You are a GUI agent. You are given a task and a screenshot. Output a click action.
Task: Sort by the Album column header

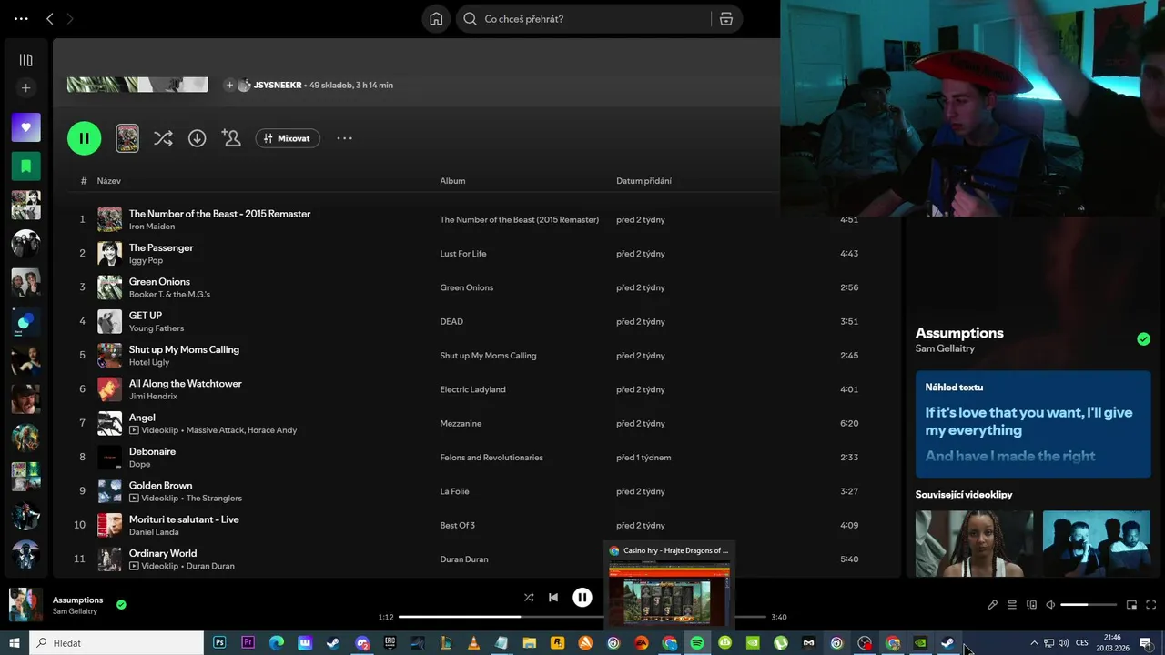click(x=452, y=181)
